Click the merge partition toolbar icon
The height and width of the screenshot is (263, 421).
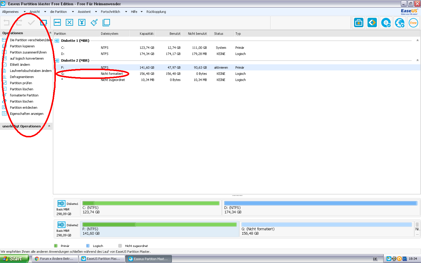(82, 23)
